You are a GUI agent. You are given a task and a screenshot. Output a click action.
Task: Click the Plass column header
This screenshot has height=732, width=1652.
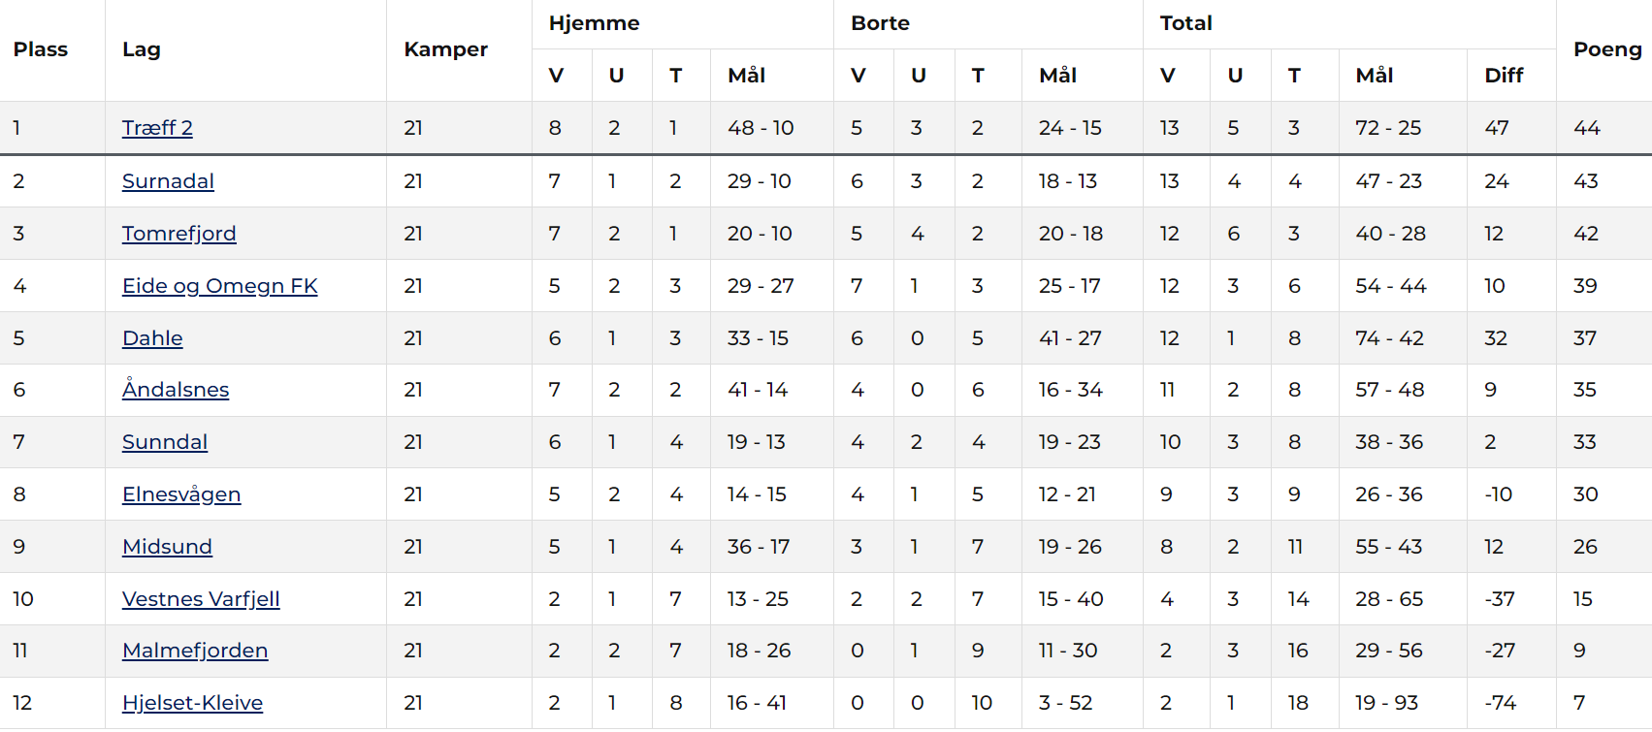(41, 49)
